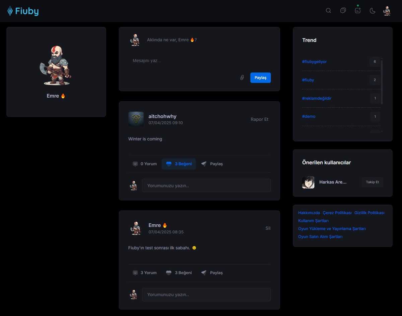Viewport: 402px width, 316px height.
Task: Click avatar beside aitchohwhy post's comment field
Action: [x=134, y=186]
